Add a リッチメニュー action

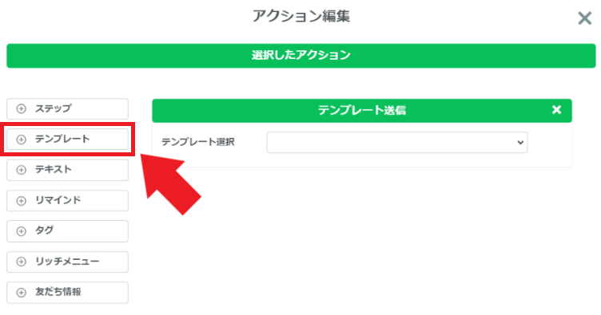tap(67, 262)
